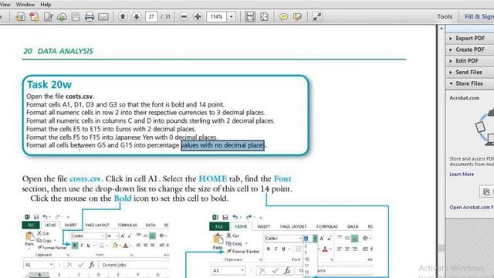This screenshot has height=278, width=494.
Task: Click the cloud upload toolbar icon
Action: pos(62,17)
